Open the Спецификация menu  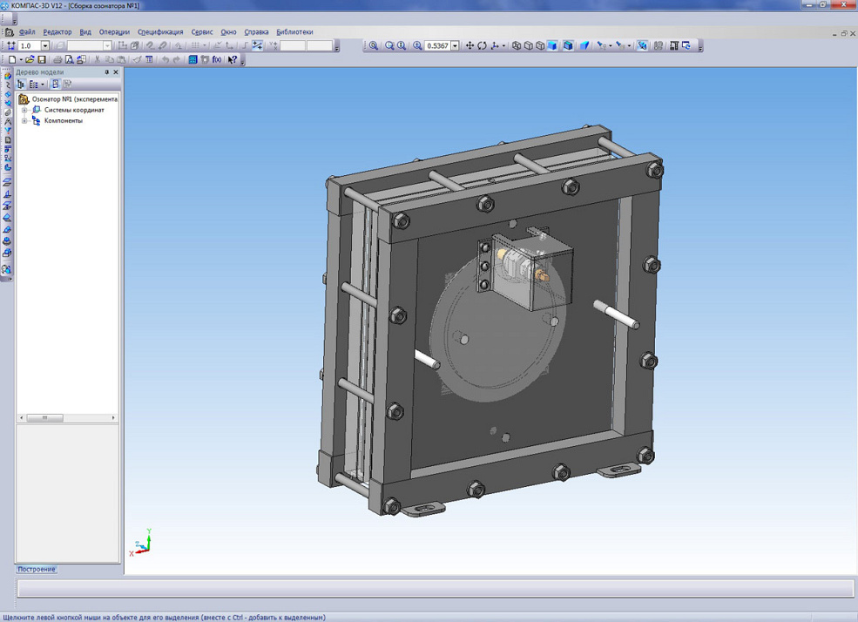coord(160,32)
